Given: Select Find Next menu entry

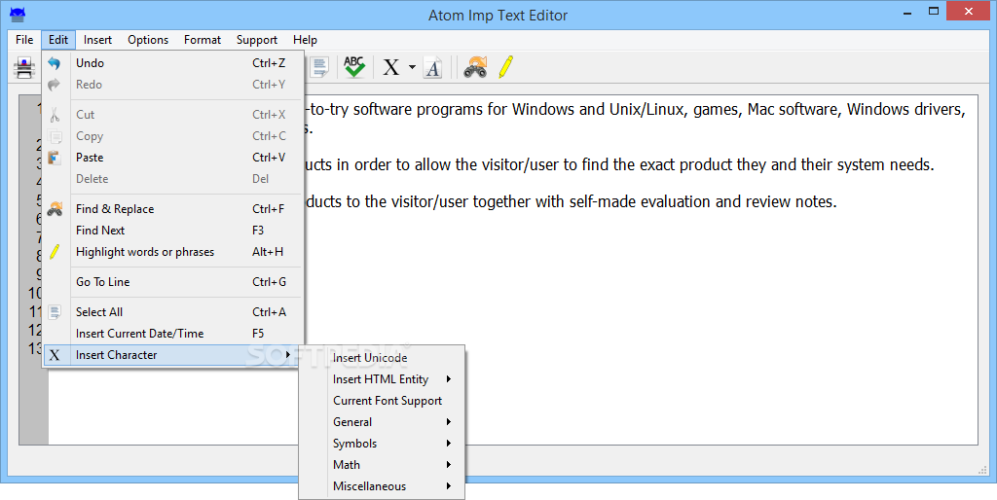Looking at the screenshot, I should click(x=173, y=231).
